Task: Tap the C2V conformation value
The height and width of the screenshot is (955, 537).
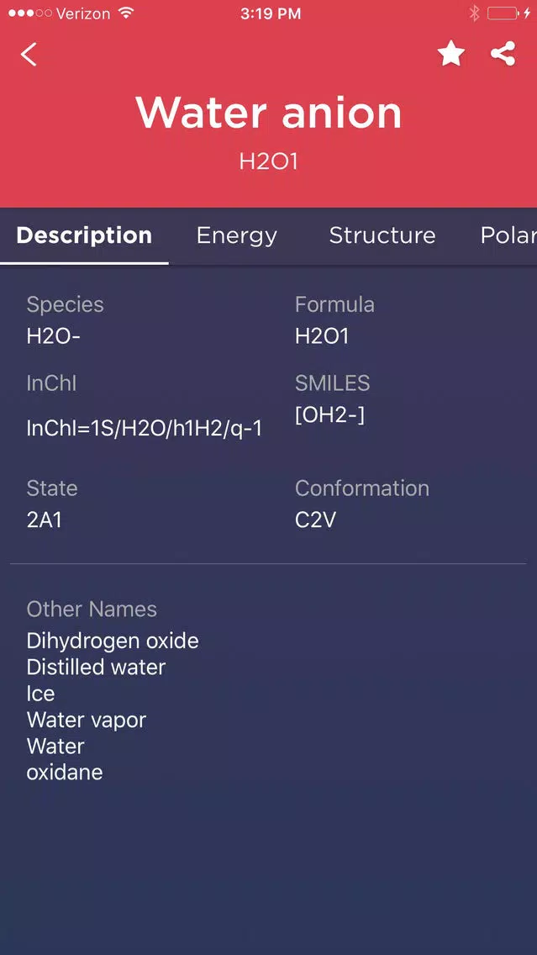Action: pyautogui.click(x=315, y=520)
